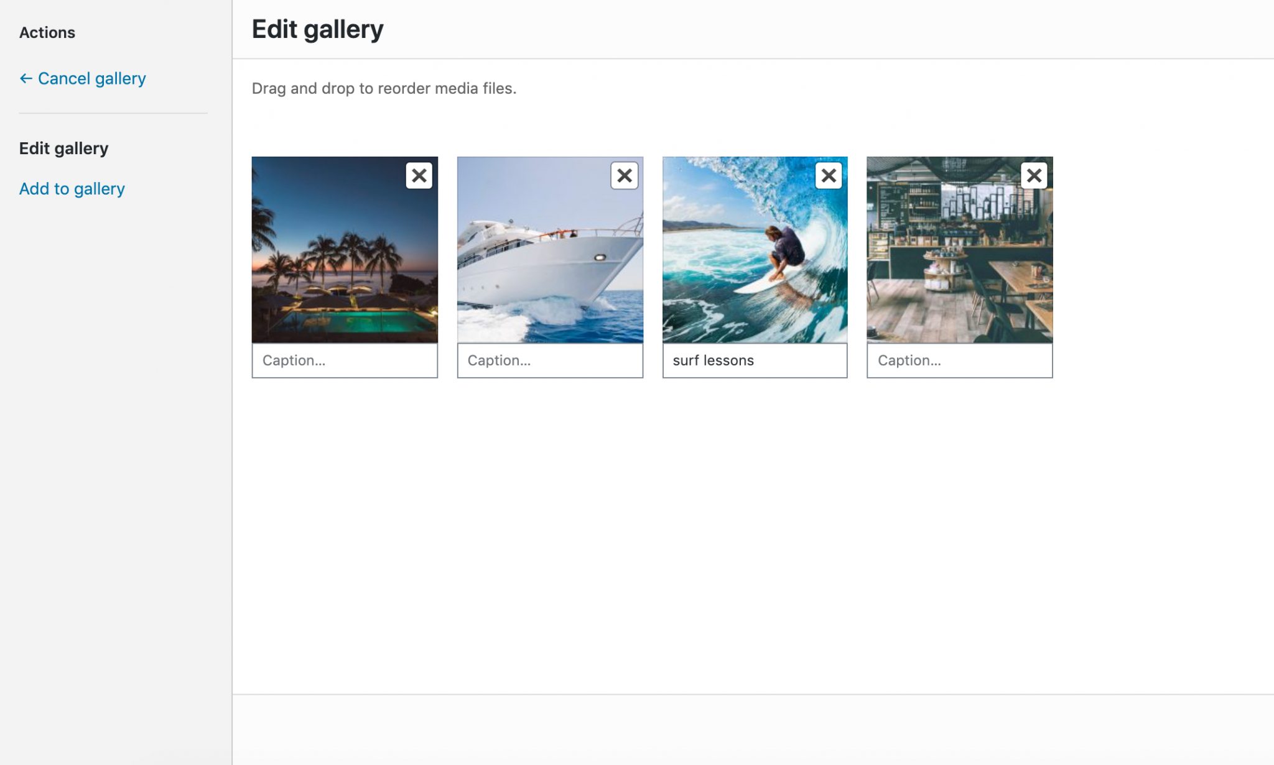Image resolution: width=1274 pixels, height=765 pixels.
Task: Focus caption field under cafe image
Action: click(959, 360)
